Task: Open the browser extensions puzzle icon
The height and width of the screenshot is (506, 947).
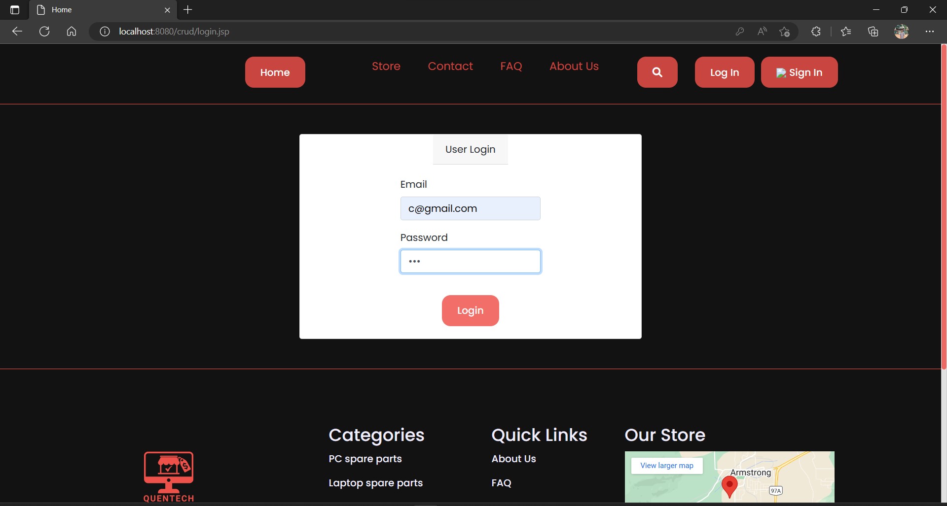Action: (815, 31)
